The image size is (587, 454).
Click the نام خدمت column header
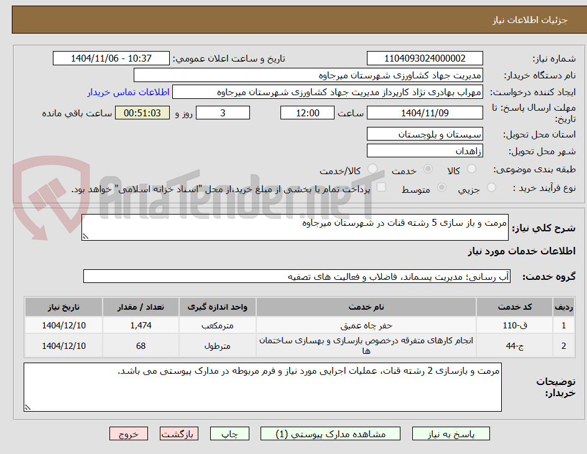[x=366, y=307]
